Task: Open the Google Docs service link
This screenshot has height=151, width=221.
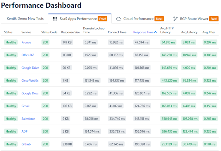Action: [x=30, y=93]
